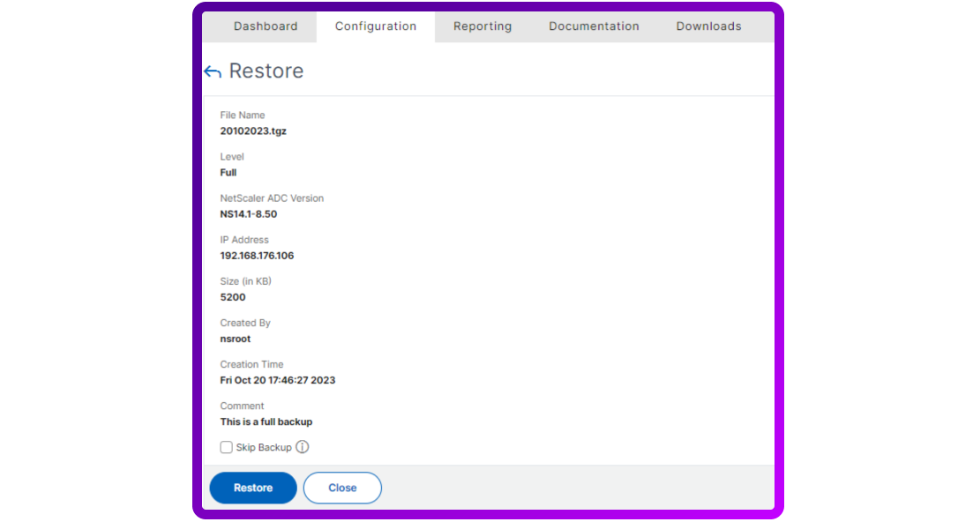
Task: Select the file name 20102023.tgz
Action: coord(253,131)
